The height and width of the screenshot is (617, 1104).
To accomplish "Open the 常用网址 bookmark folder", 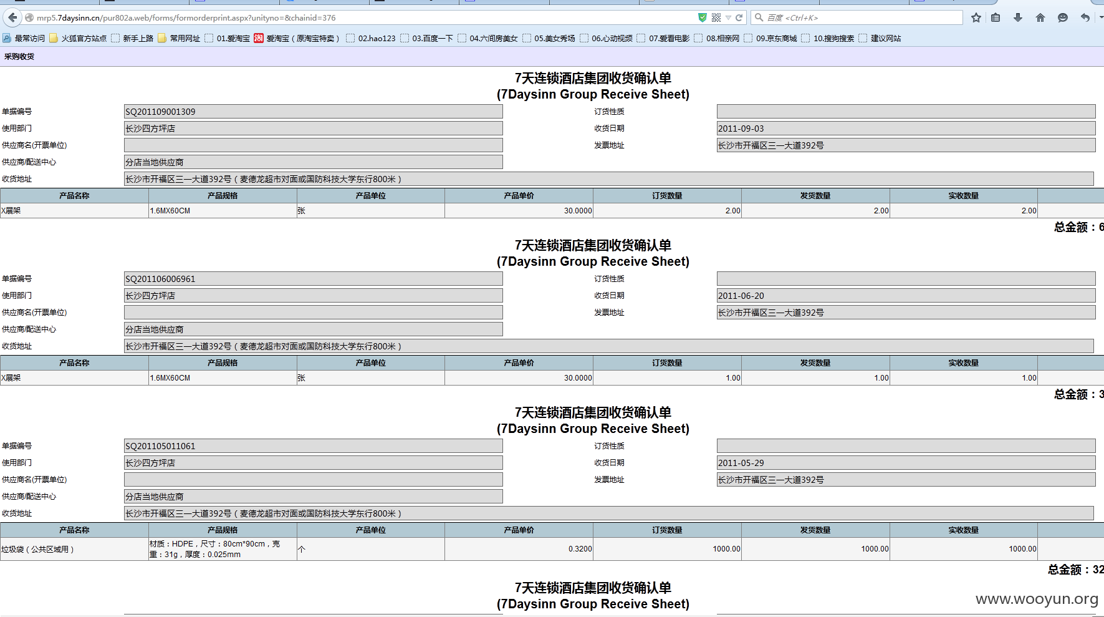I will pyautogui.click(x=179, y=39).
